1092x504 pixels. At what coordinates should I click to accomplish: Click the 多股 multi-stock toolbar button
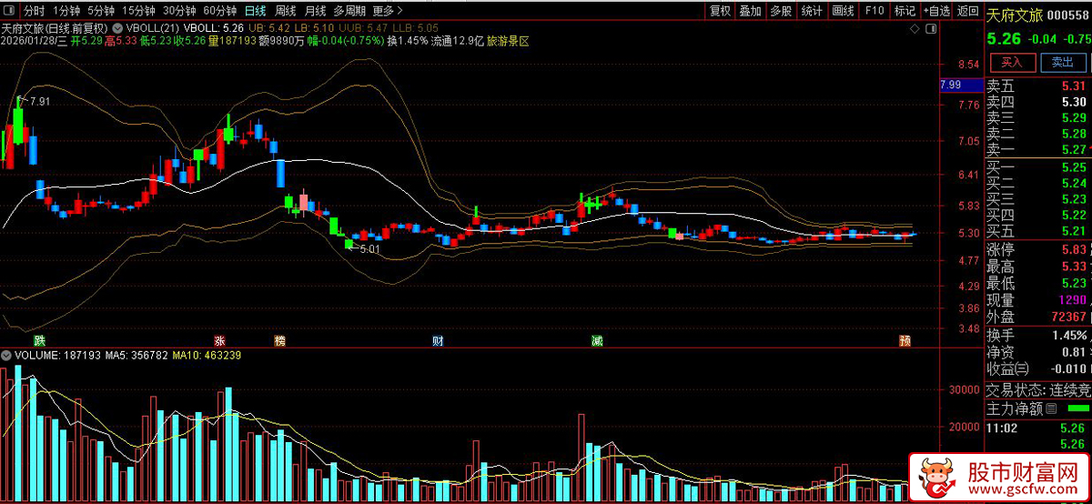781,11
